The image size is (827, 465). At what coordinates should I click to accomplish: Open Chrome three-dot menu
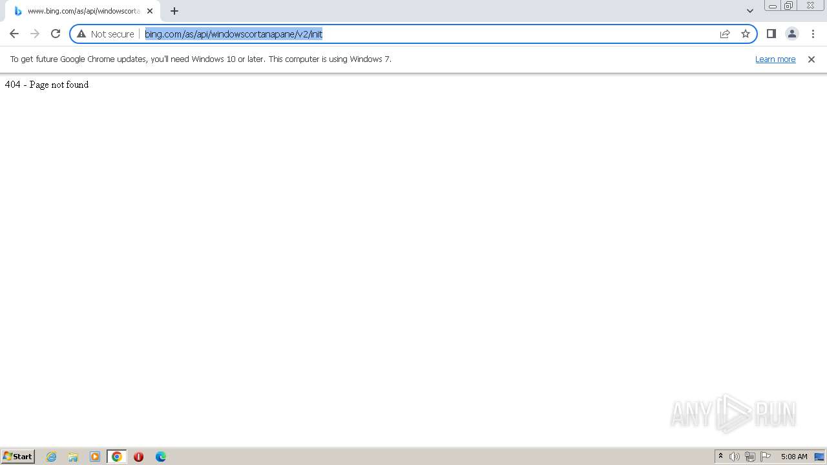click(813, 34)
